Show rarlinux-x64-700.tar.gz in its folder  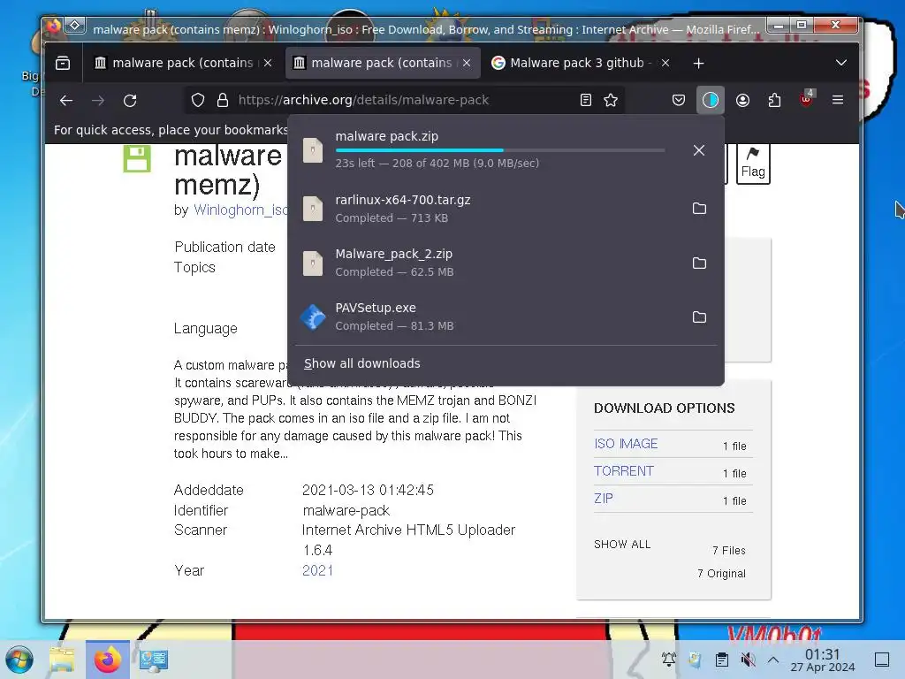[700, 209]
